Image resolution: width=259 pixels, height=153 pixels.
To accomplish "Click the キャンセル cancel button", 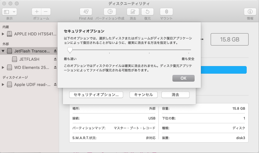I will 143,95.
